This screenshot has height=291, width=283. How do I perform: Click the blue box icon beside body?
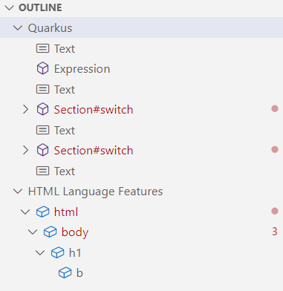click(50, 232)
